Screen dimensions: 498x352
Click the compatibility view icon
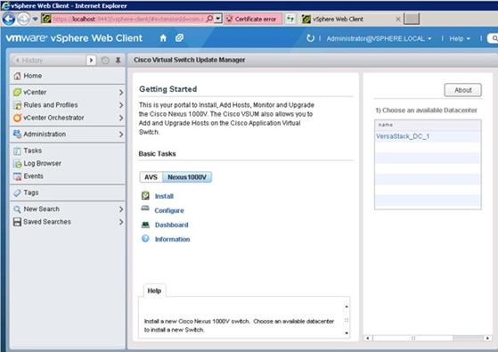290,19
